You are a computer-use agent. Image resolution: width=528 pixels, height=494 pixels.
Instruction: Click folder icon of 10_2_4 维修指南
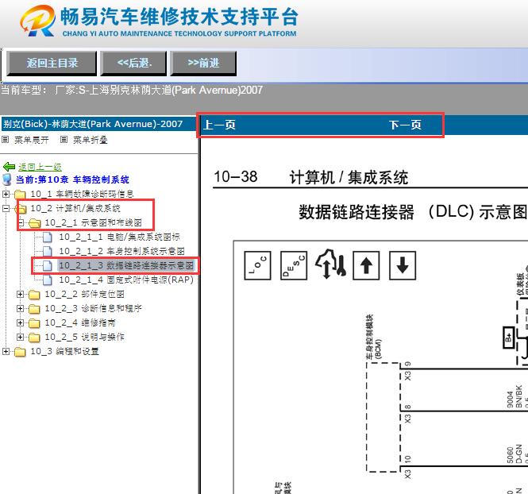(34, 323)
